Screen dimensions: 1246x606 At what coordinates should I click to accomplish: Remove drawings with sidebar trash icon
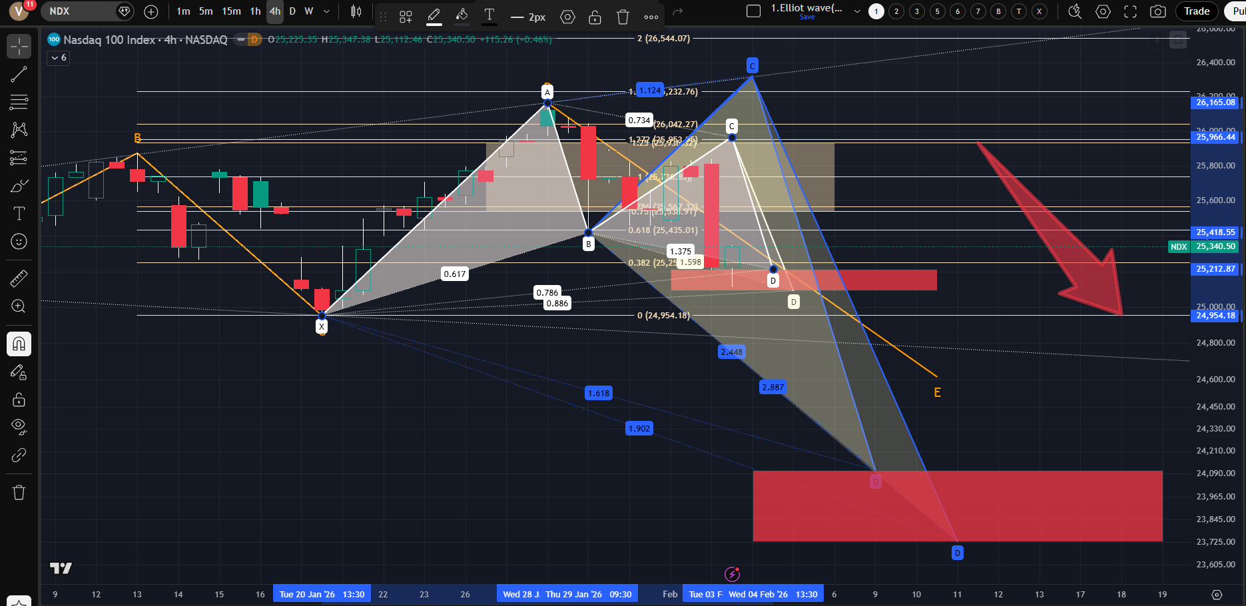point(19,492)
